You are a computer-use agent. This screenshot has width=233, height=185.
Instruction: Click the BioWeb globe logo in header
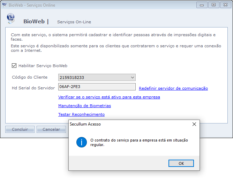coord(11,18)
